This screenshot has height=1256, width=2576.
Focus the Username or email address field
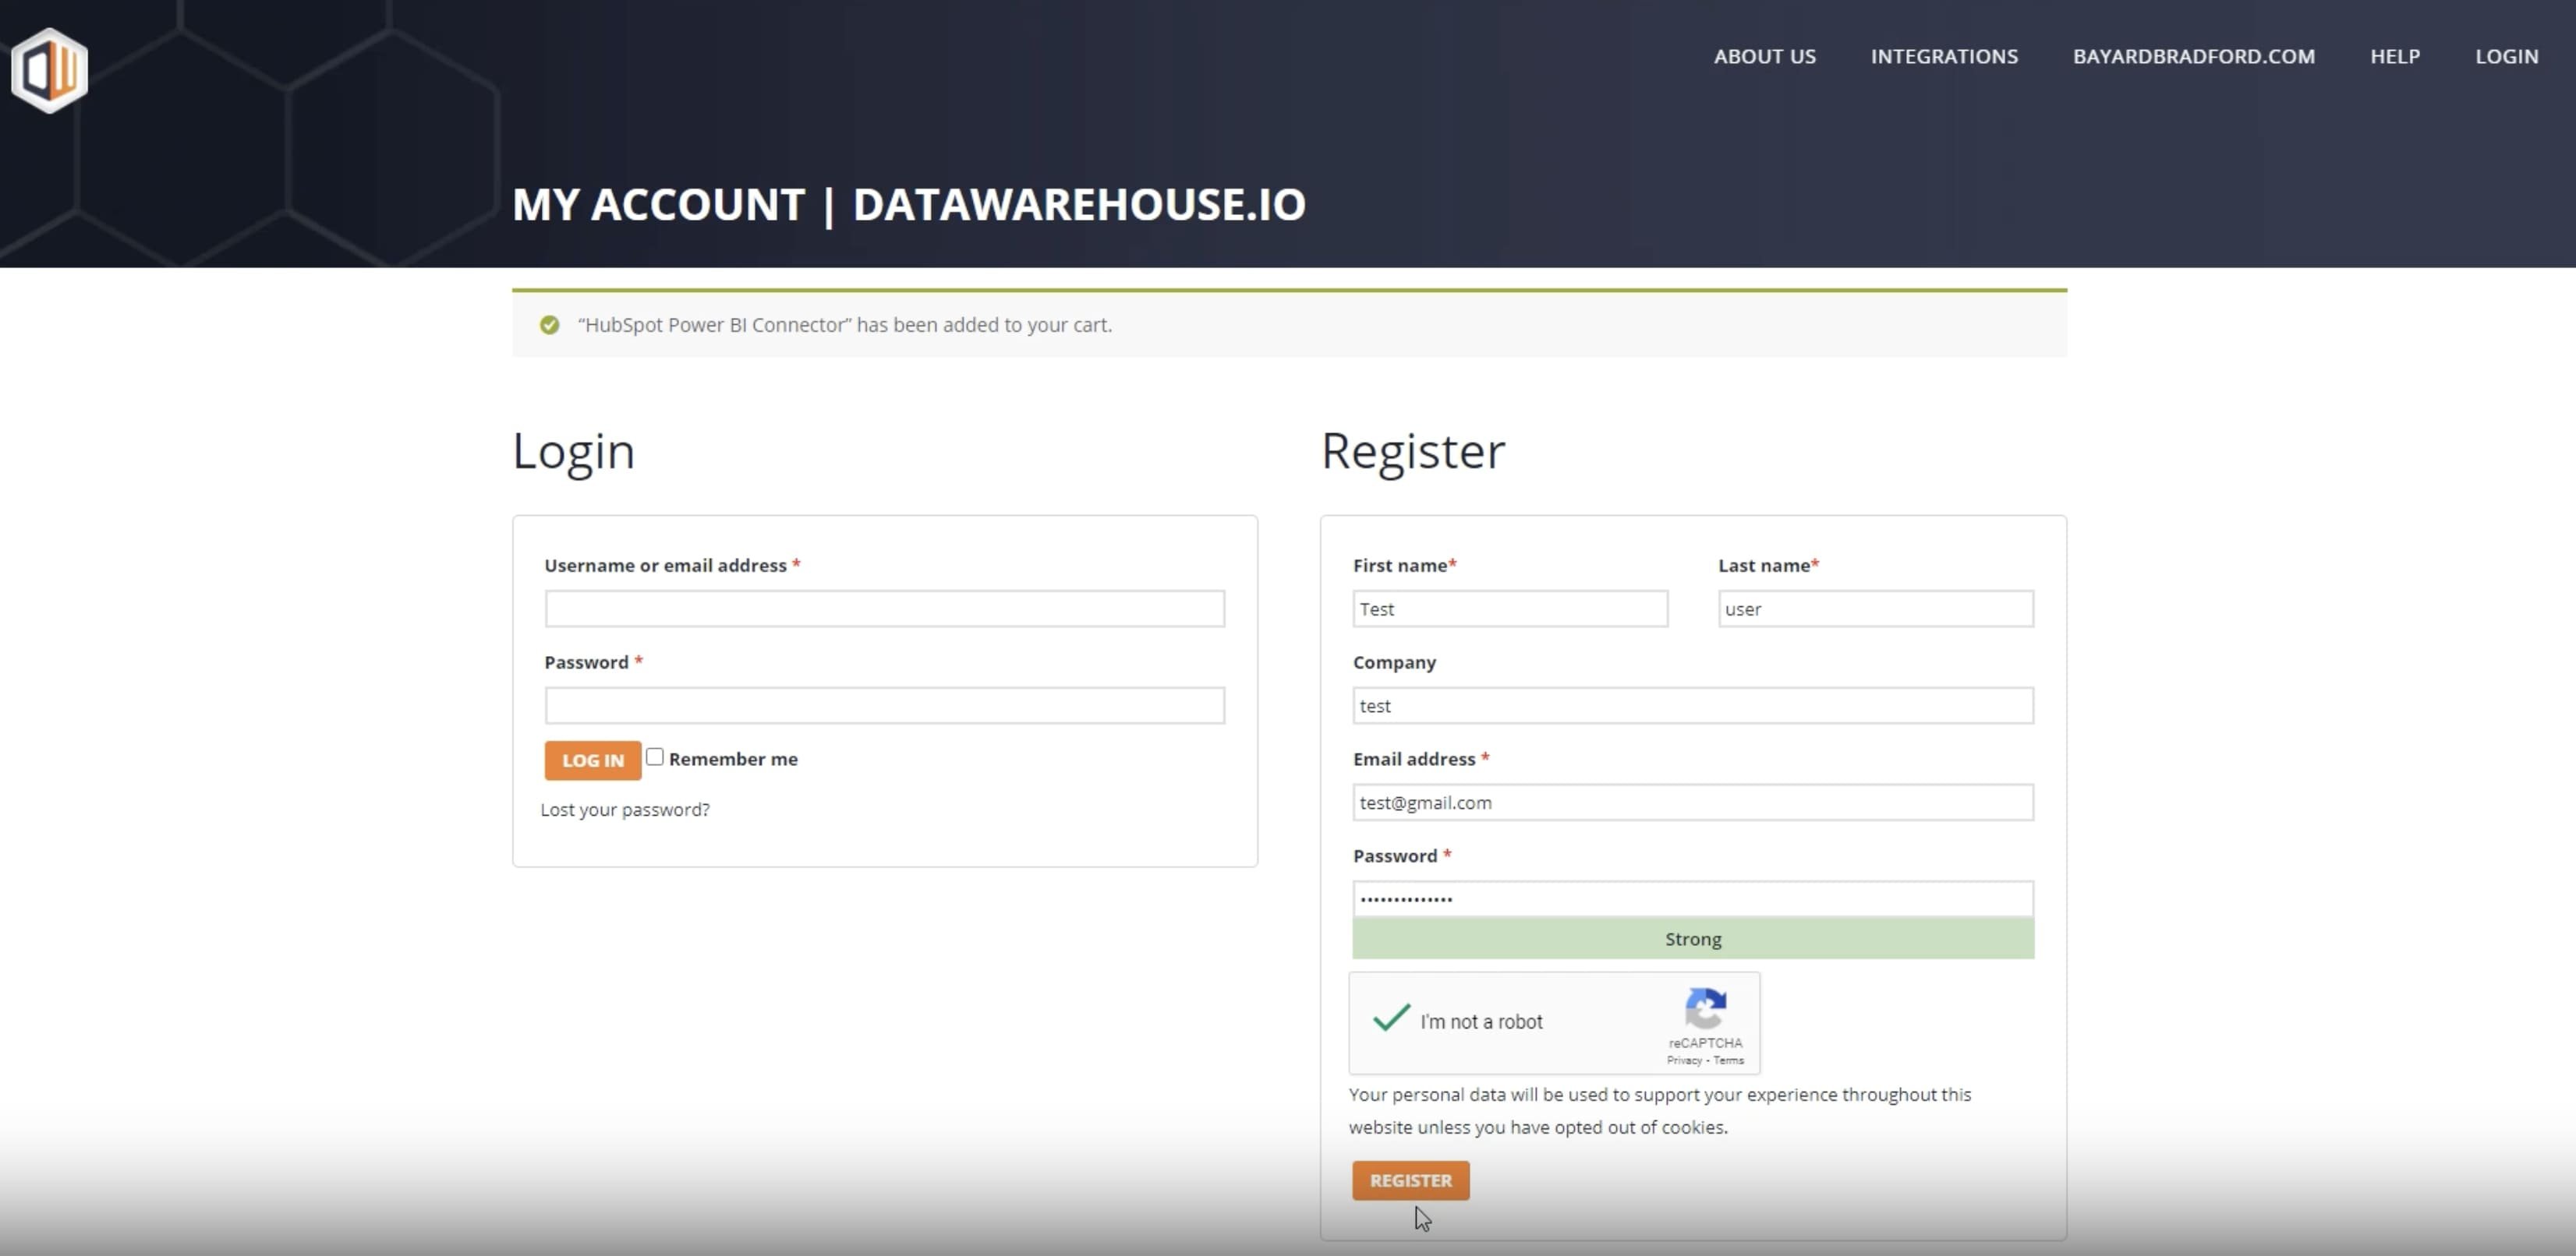[884, 609]
